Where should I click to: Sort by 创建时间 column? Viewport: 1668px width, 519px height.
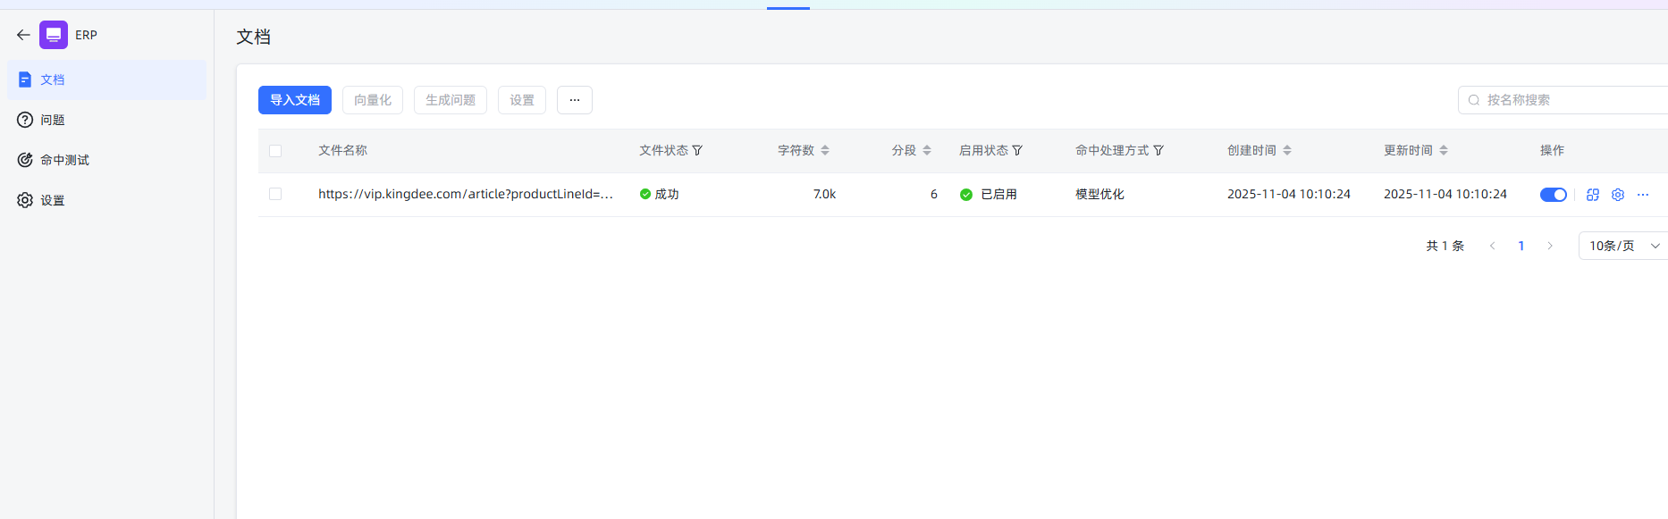pyautogui.click(x=1287, y=151)
